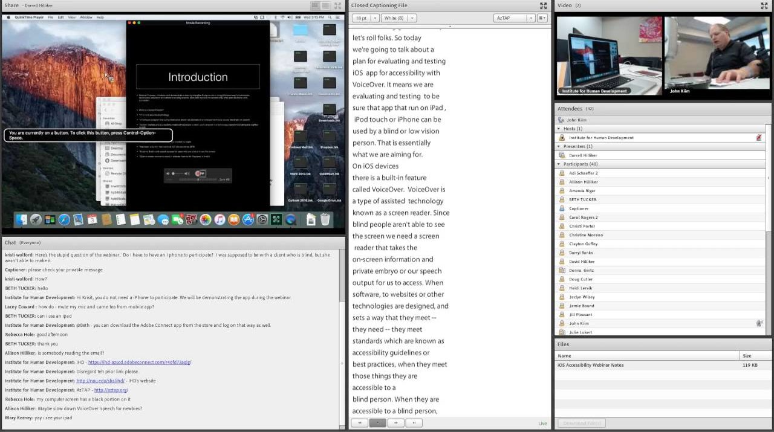
Task: Click the Video pod full screen icon
Action: [764, 5]
